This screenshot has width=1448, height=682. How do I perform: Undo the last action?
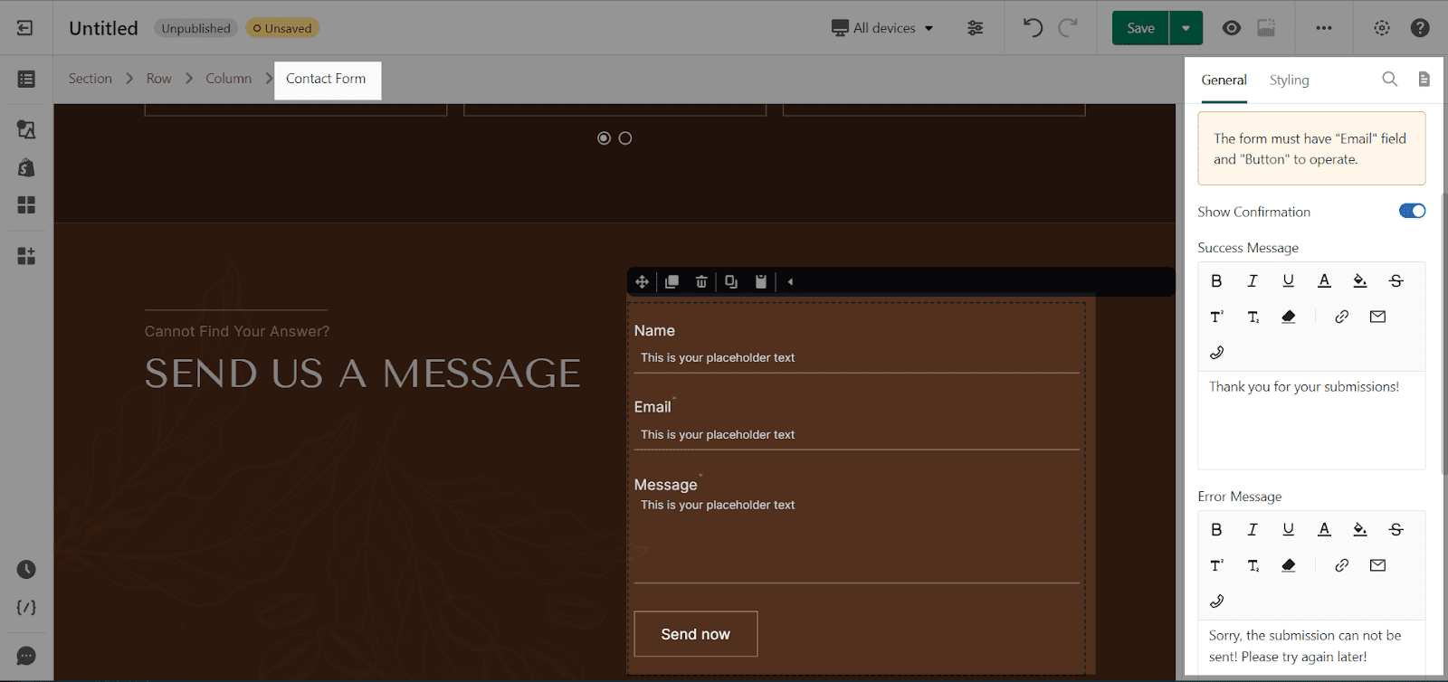coord(1033,28)
